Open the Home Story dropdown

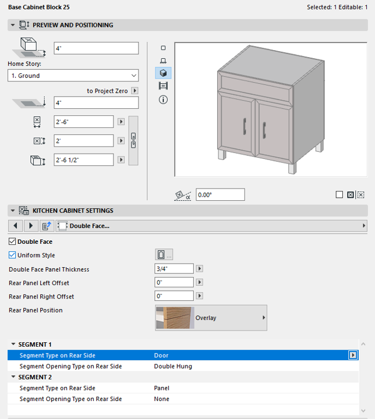tap(73, 76)
